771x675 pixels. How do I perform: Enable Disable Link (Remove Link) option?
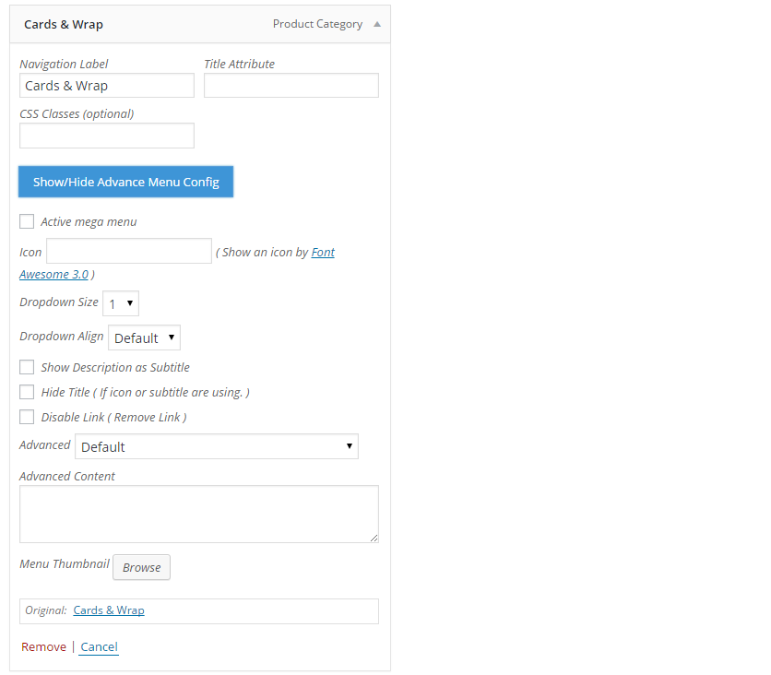coord(27,417)
